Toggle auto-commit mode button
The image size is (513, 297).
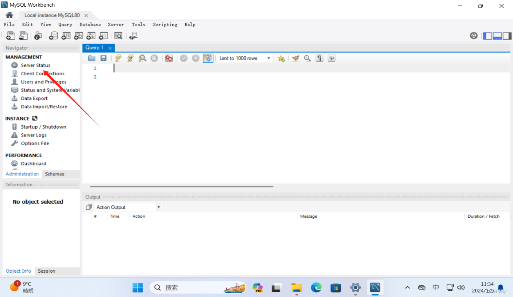pos(208,58)
